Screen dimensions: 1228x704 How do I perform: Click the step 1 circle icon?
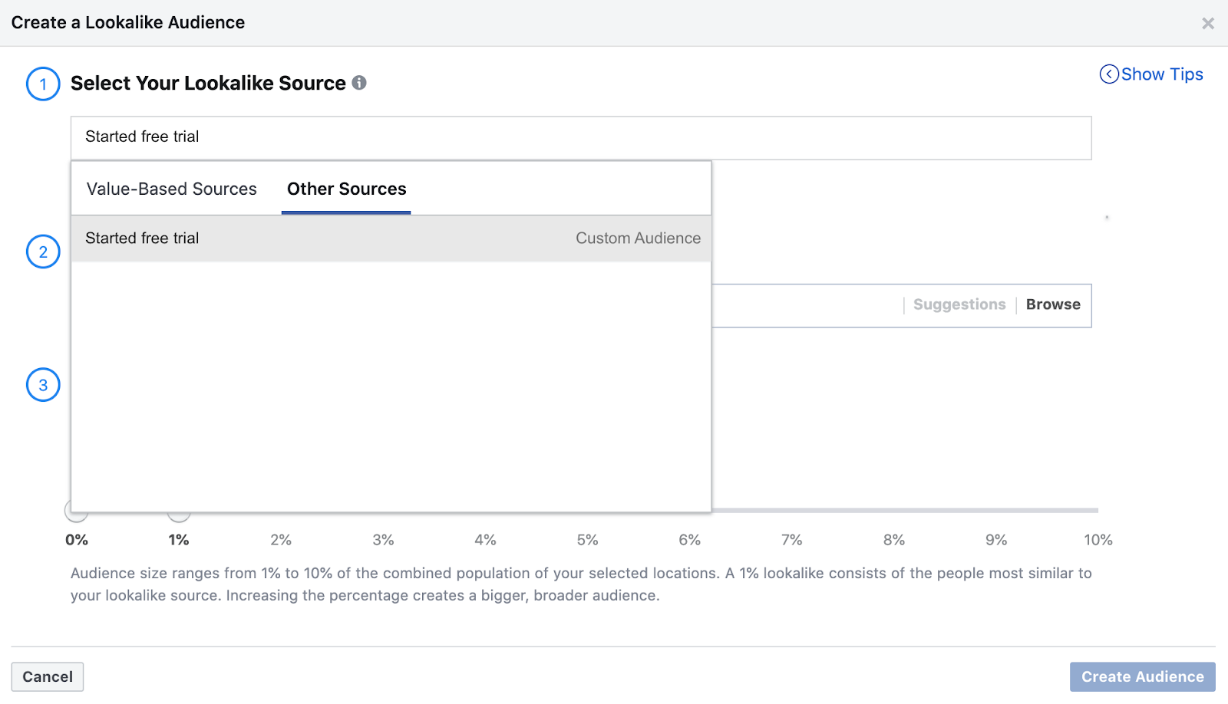pos(43,84)
